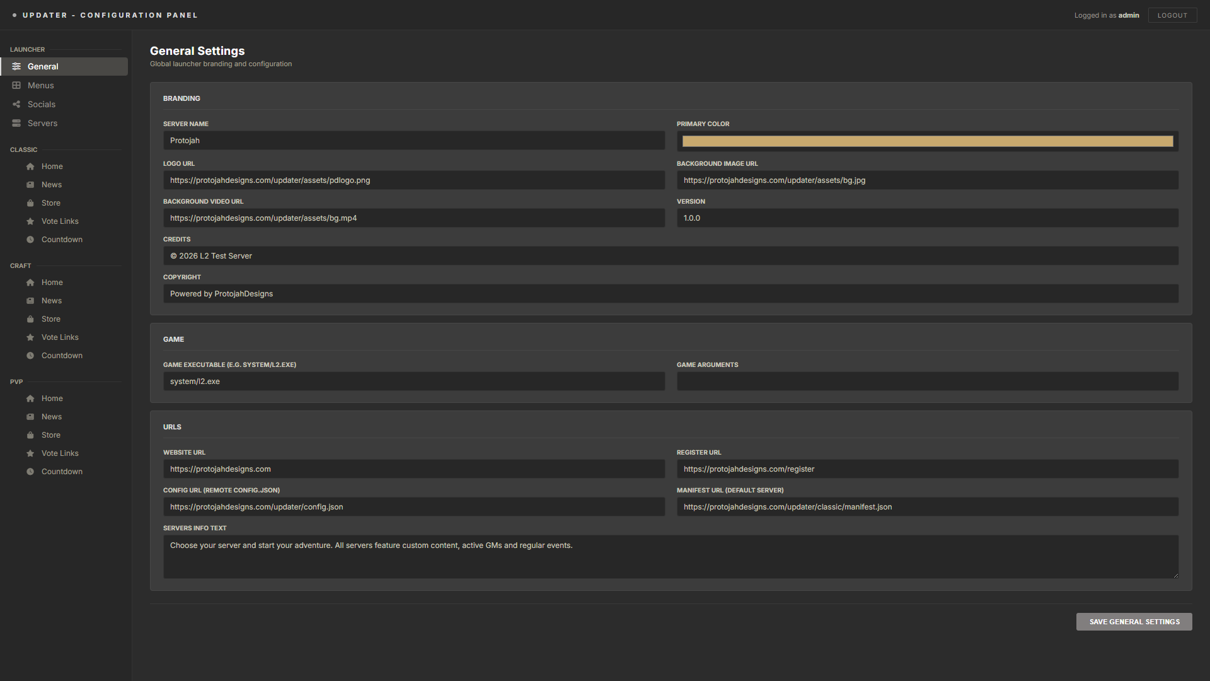Click the Craft Vote Links star icon
This screenshot has height=681, width=1210.
[30, 337]
